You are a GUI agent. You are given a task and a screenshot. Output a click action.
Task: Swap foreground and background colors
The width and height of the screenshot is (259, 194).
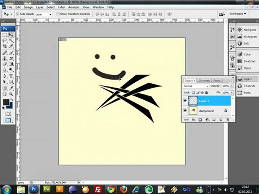click(12, 100)
